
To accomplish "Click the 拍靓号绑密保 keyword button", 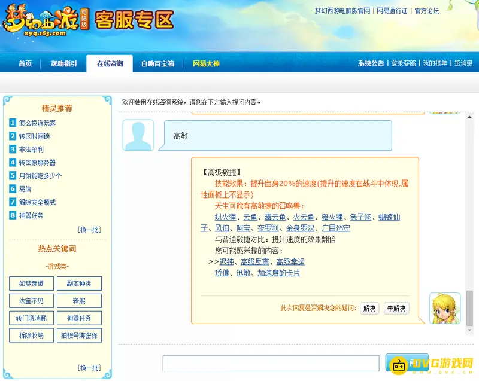I will click(79, 335).
